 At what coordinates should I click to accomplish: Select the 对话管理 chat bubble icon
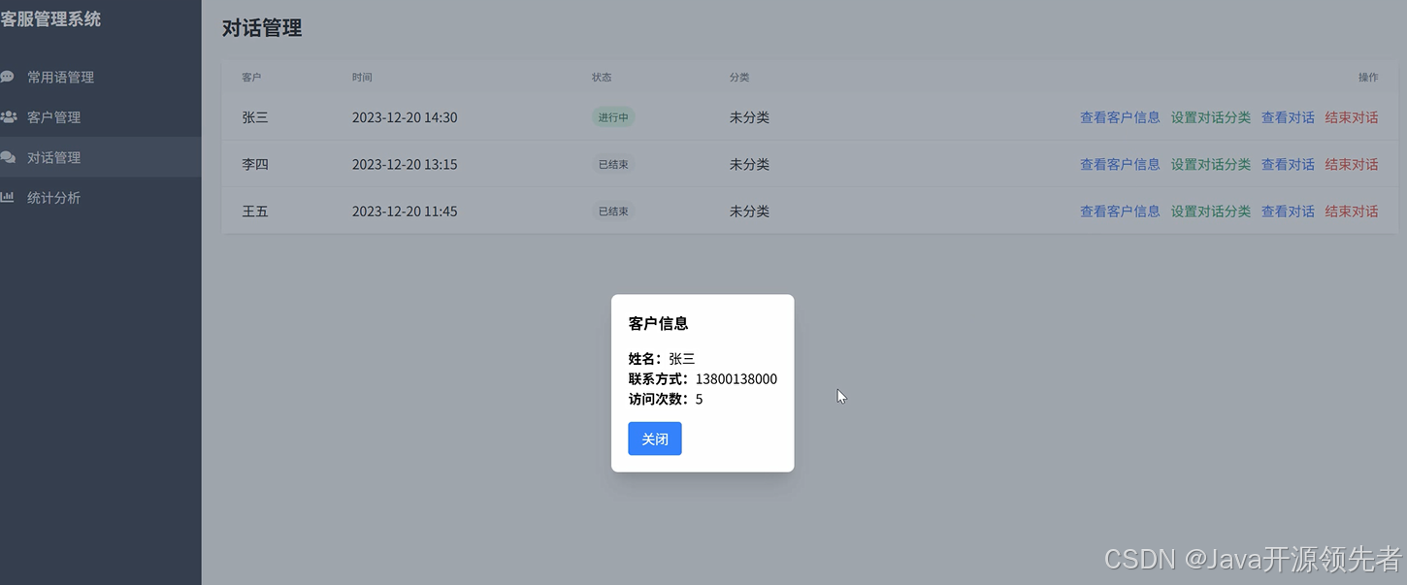pyautogui.click(x=10, y=156)
